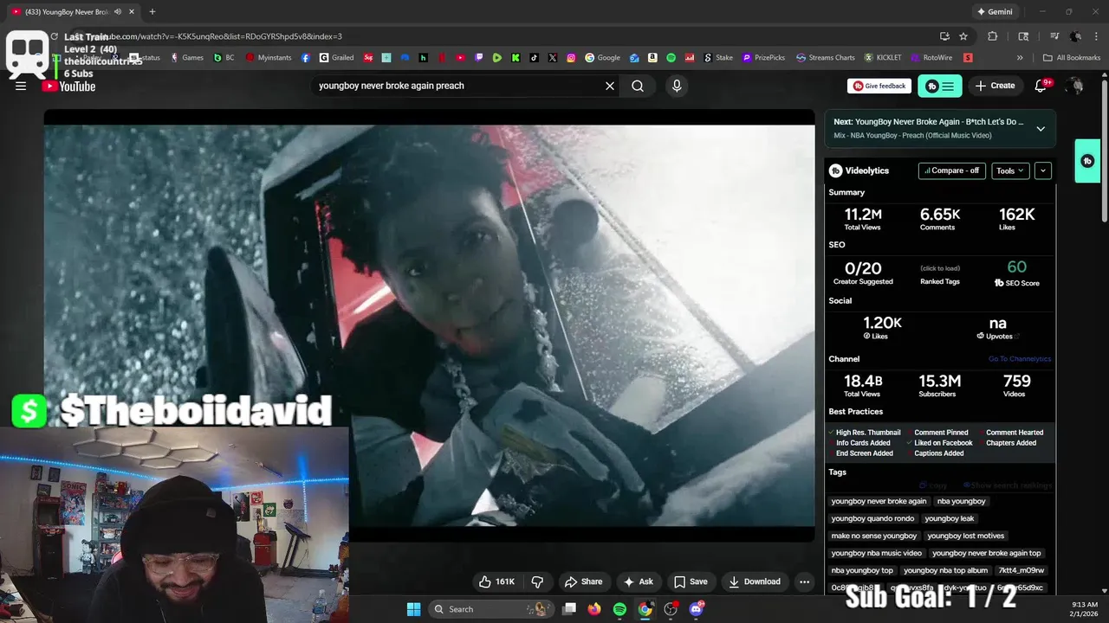The height and width of the screenshot is (623, 1109).
Task: Open Firefox from the taskbar
Action: (x=593, y=609)
